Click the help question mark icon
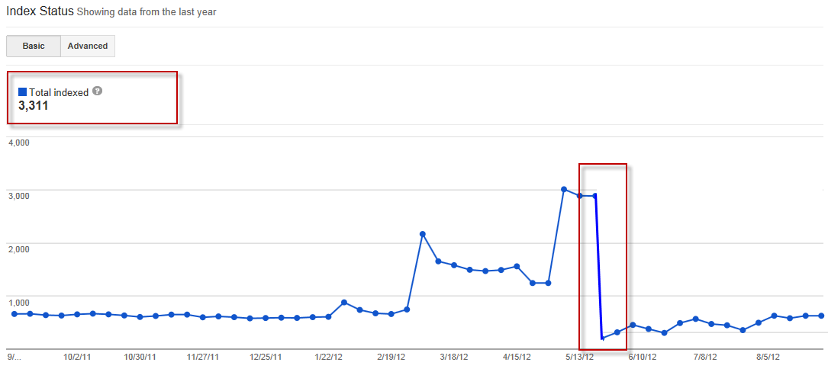 click(97, 91)
